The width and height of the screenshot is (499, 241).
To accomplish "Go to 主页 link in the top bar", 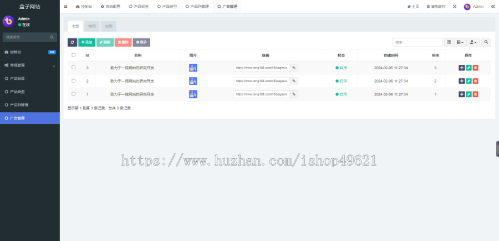I will [x=413, y=6].
